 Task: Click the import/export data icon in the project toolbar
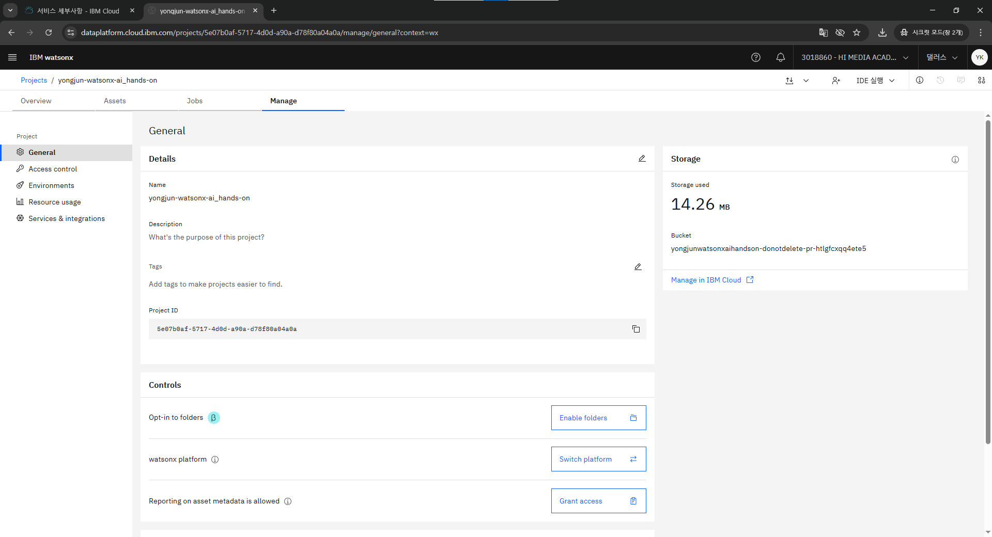[789, 81]
